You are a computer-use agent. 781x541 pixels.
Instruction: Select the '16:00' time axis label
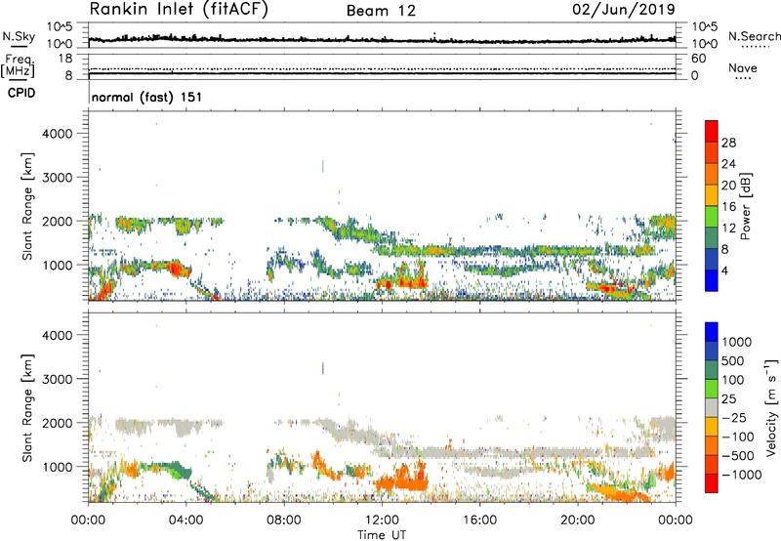(x=479, y=520)
